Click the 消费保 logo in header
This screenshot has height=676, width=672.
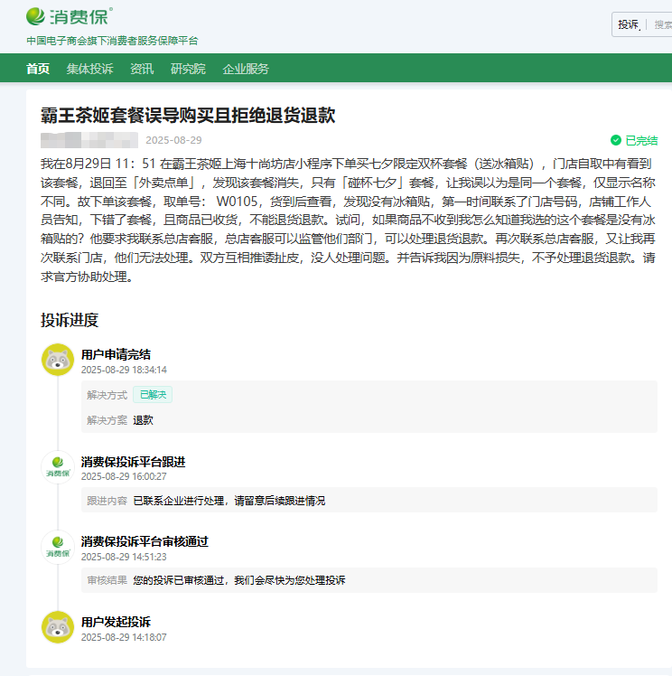[70, 16]
